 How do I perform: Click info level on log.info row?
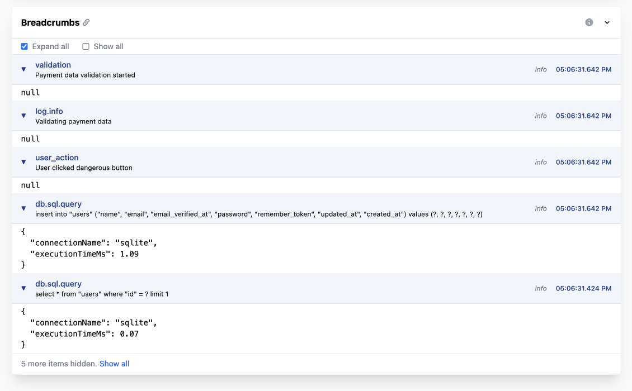(540, 116)
